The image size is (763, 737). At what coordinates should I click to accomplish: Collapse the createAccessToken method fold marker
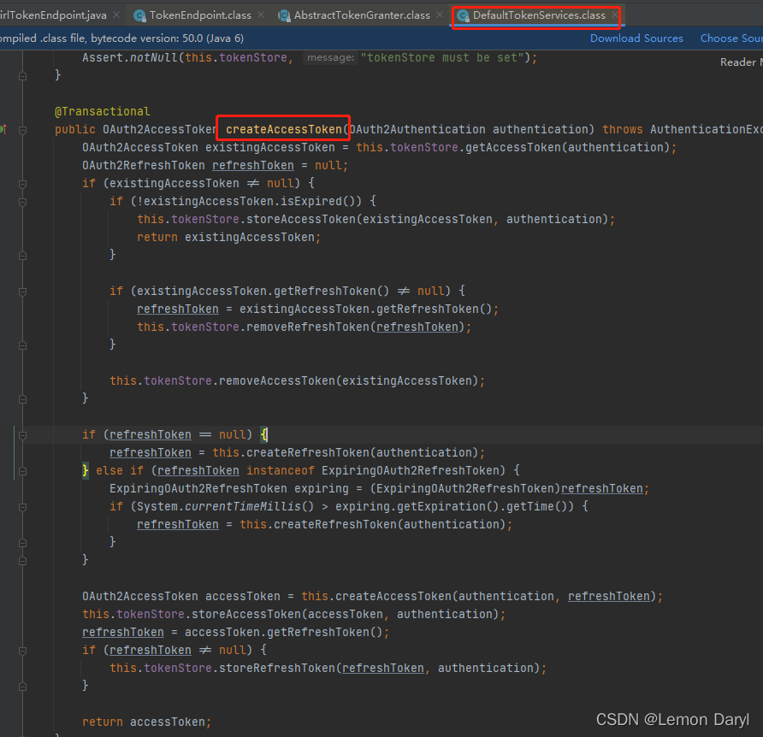pyautogui.click(x=22, y=130)
